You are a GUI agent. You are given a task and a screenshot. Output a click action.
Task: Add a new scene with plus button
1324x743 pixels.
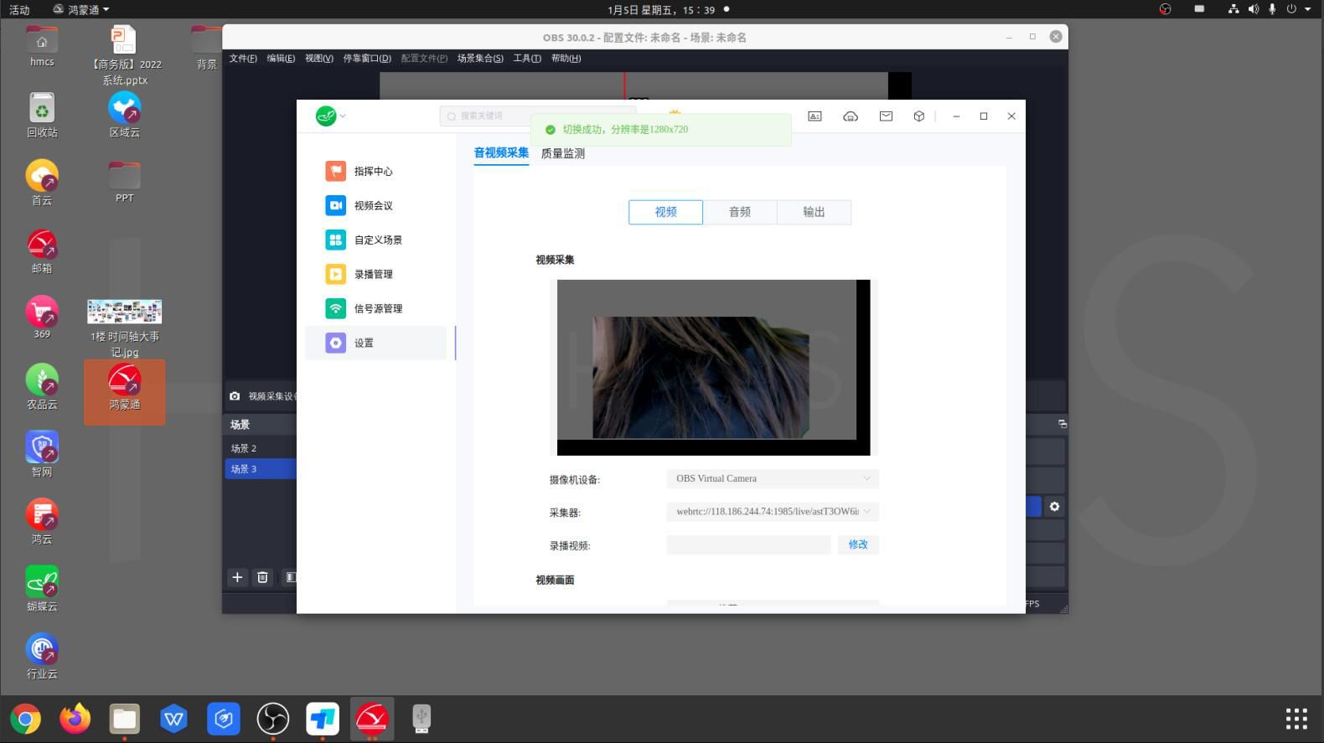coord(237,577)
